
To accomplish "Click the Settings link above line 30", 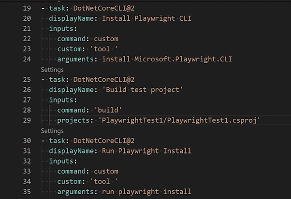I will pos(52,131).
